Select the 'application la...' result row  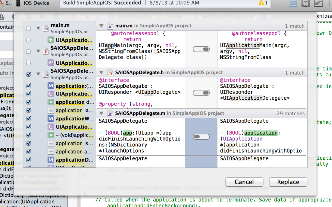coord(59,110)
